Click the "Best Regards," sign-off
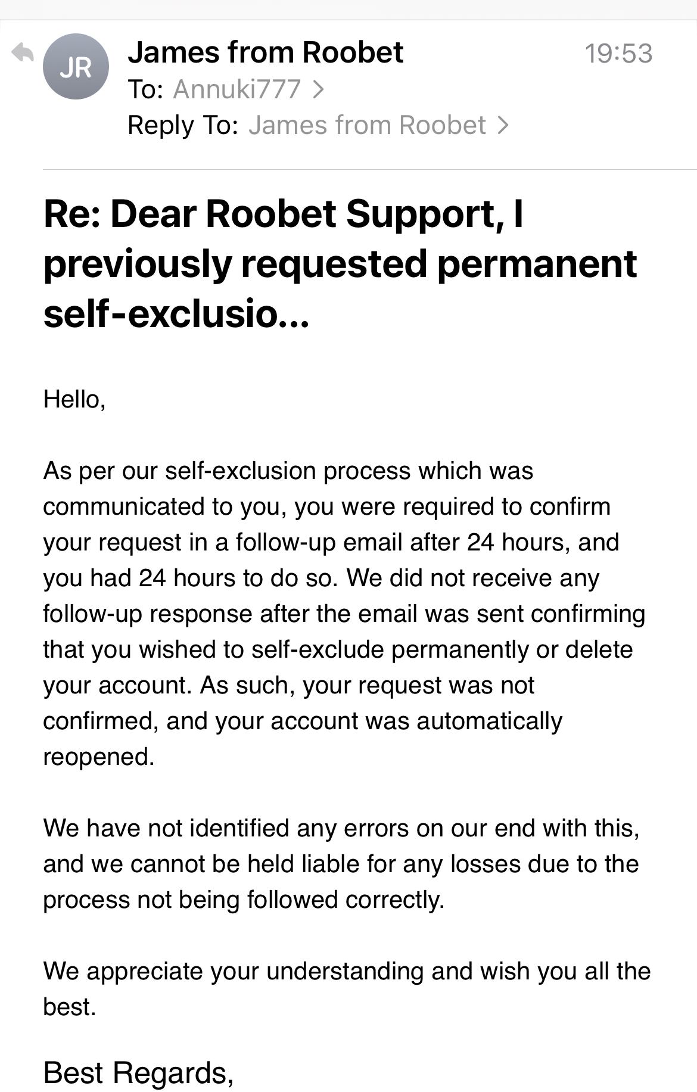 pyautogui.click(x=138, y=1072)
